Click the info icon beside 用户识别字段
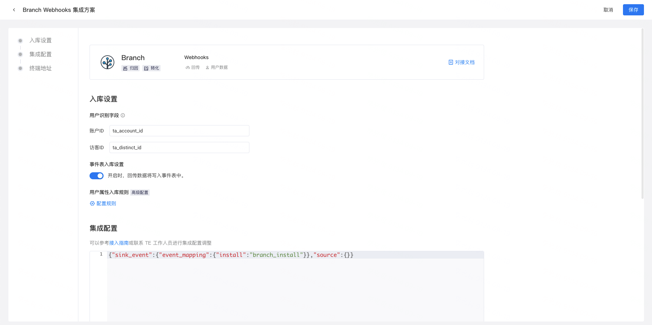652x325 pixels. click(123, 115)
